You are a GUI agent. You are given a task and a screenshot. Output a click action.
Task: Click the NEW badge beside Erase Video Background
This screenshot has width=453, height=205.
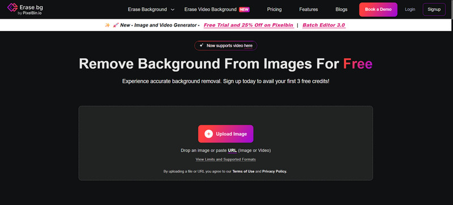(244, 10)
